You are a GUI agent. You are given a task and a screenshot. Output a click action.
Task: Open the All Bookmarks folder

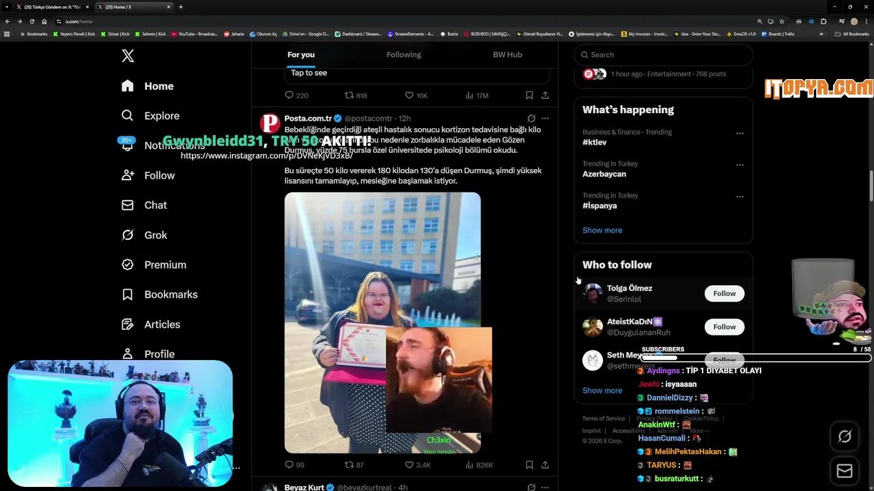(852, 34)
